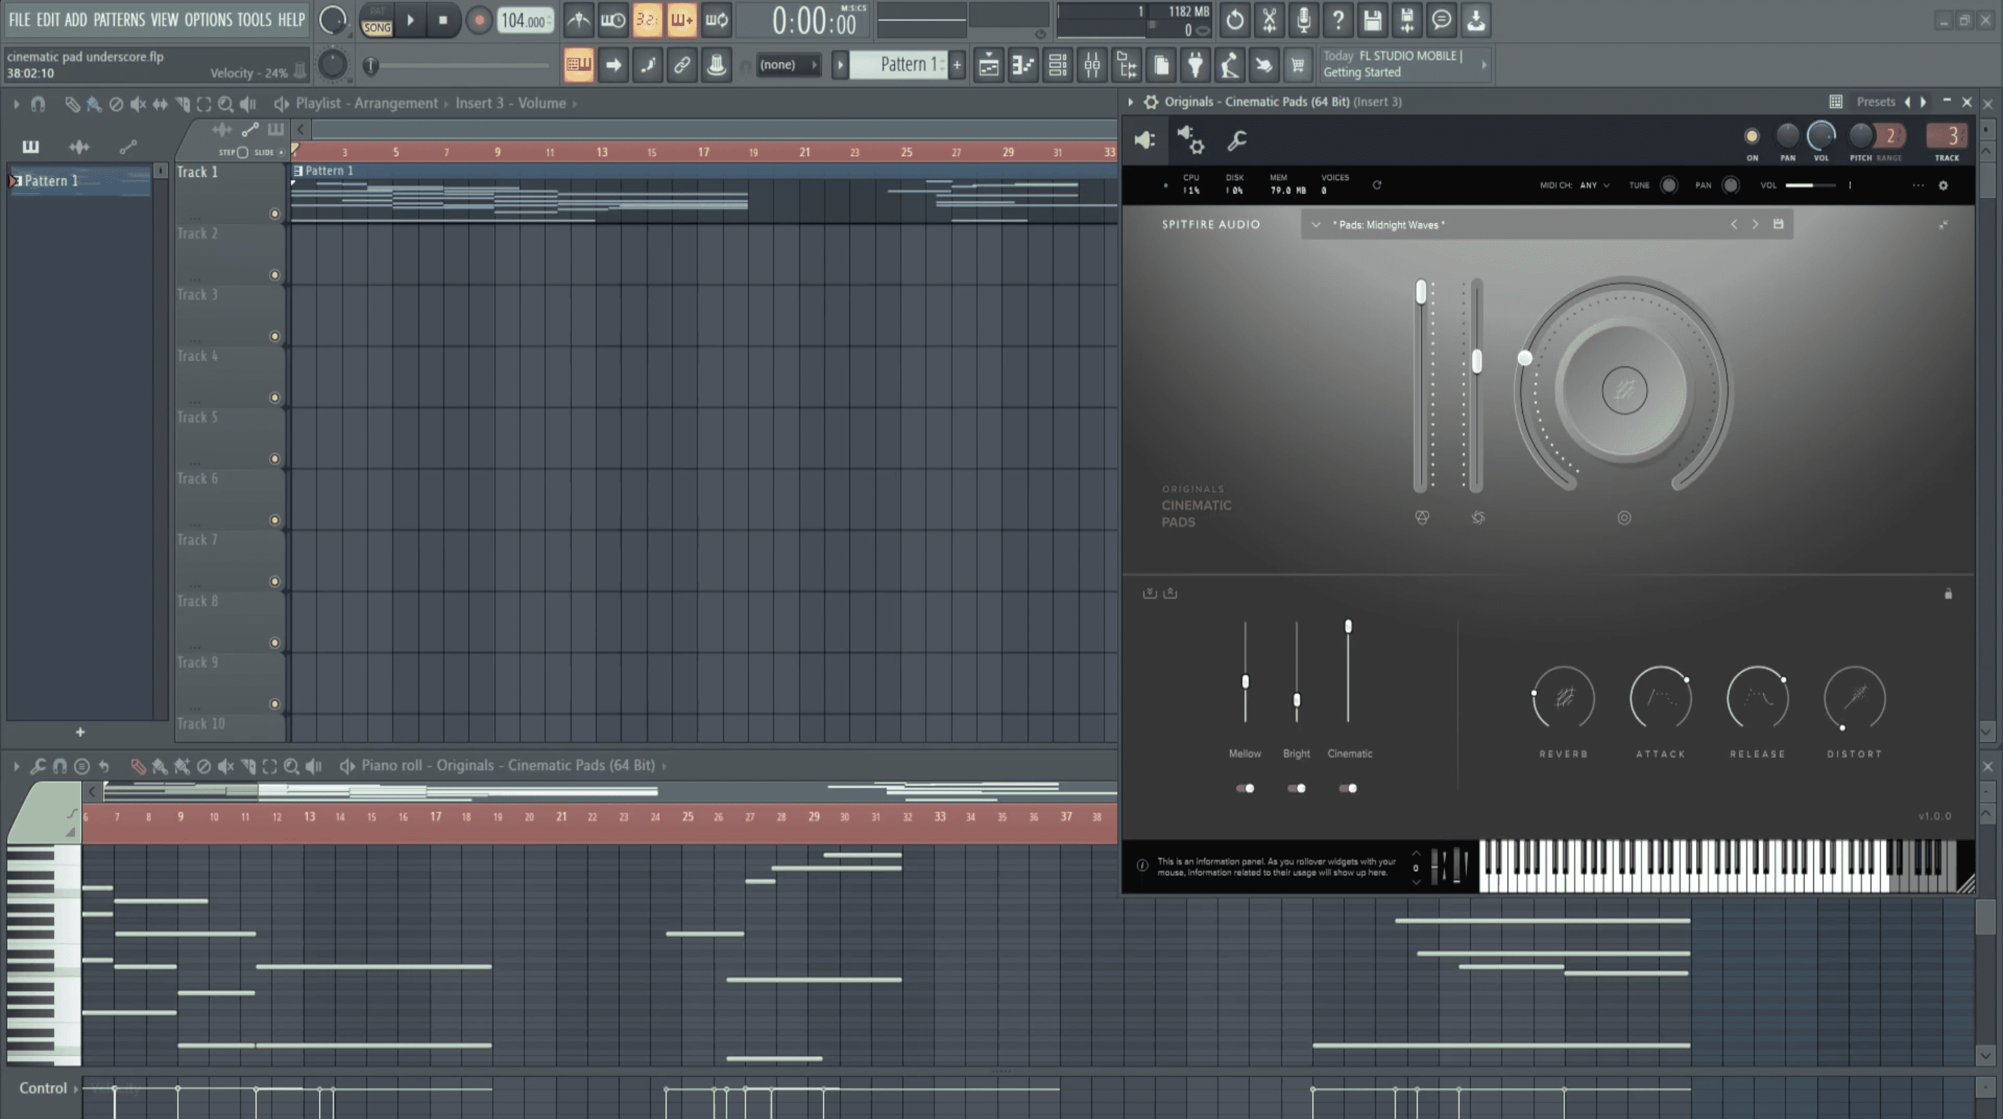Open the Pads: Midnight Waves preset dropdown
2003x1119 pixels.
[x=1316, y=225]
